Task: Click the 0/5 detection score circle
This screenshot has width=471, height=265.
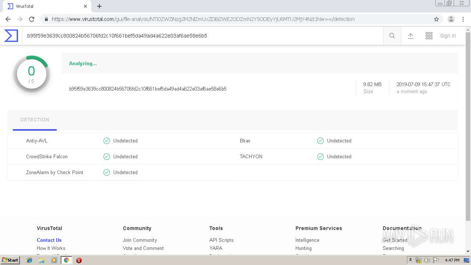Action: (x=32, y=74)
